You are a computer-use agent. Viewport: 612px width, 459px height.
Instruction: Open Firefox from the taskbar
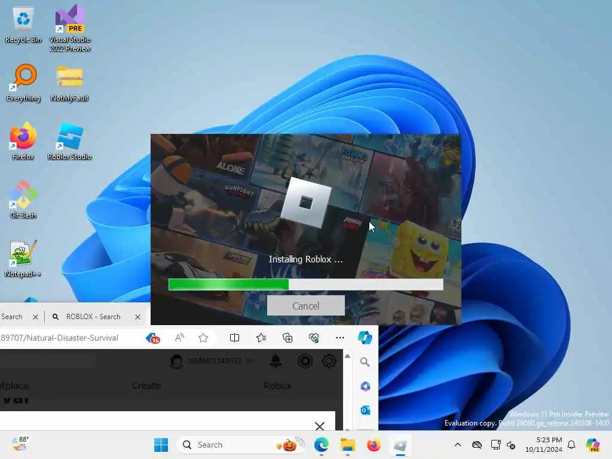coord(374,445)
